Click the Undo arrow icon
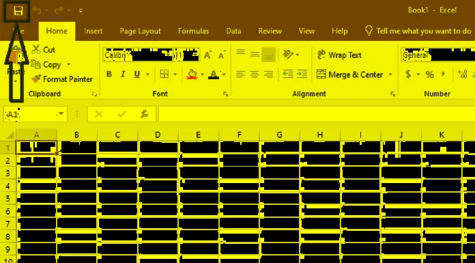The height and width of the screenshot is (263, 475). point(37,11)
